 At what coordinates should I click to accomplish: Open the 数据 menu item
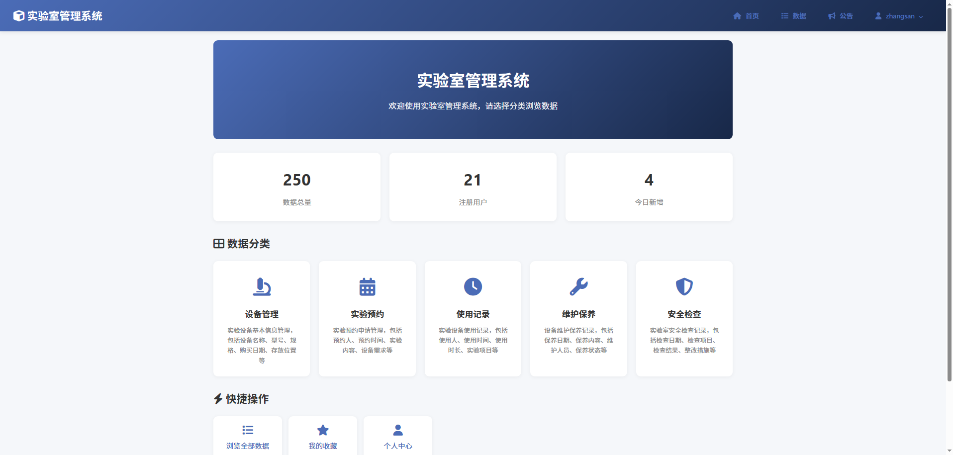pyautogui.click(x=793, y=16)
